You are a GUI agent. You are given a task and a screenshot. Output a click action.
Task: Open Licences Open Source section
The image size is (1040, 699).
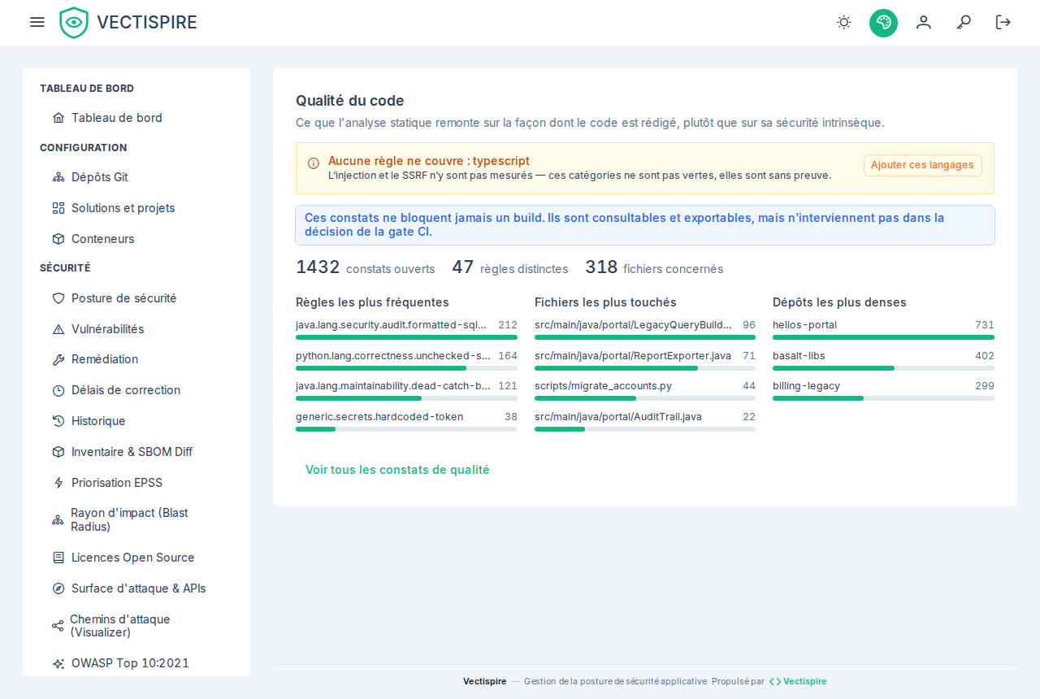point(136,558)
